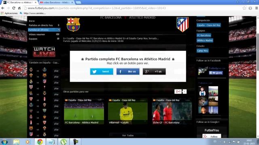Open the media player taskbar icon

28,142
